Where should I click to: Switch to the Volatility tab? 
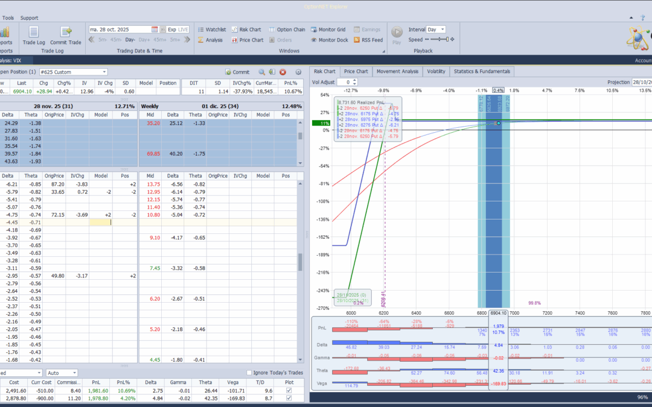[x=436, y=71]
